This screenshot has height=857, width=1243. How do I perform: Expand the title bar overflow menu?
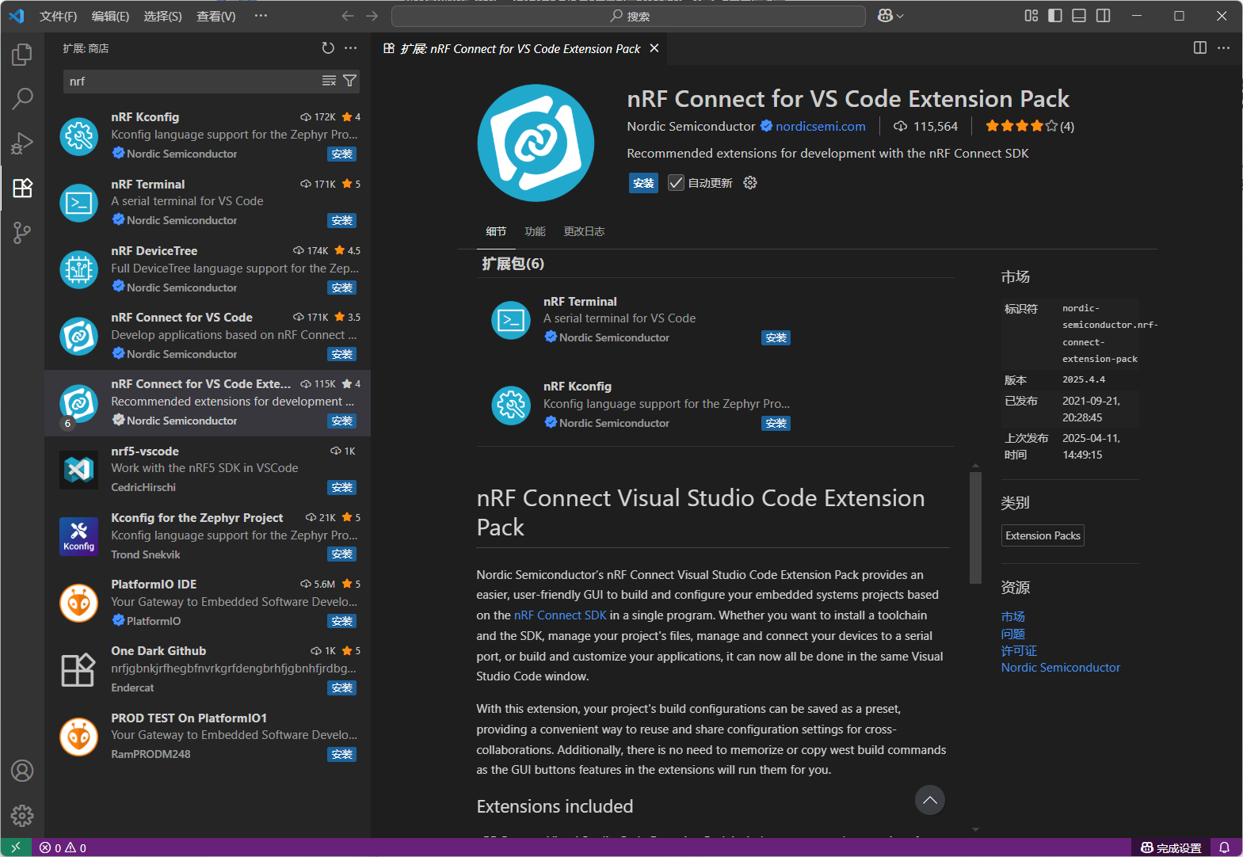point(261,16)
